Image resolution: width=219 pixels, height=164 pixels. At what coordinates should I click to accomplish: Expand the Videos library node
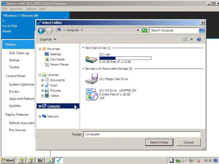point(43,96)
